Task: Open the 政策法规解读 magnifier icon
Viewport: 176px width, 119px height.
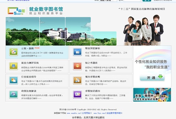Action: coord(14,95)
